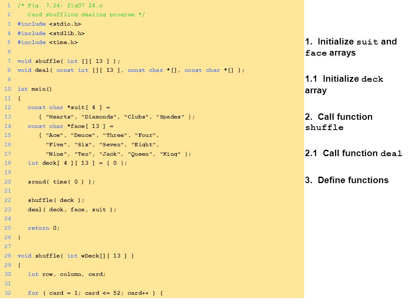Screen dimensions: 410x308
Task: Click "int deck[ 4 ][ 13 ] = { 0 };"
Action: coord(77,163)
